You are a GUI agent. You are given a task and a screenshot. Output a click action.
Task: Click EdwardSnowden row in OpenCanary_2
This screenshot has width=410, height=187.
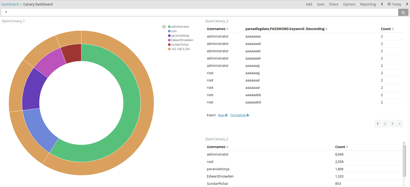click(x=303, y=176)
